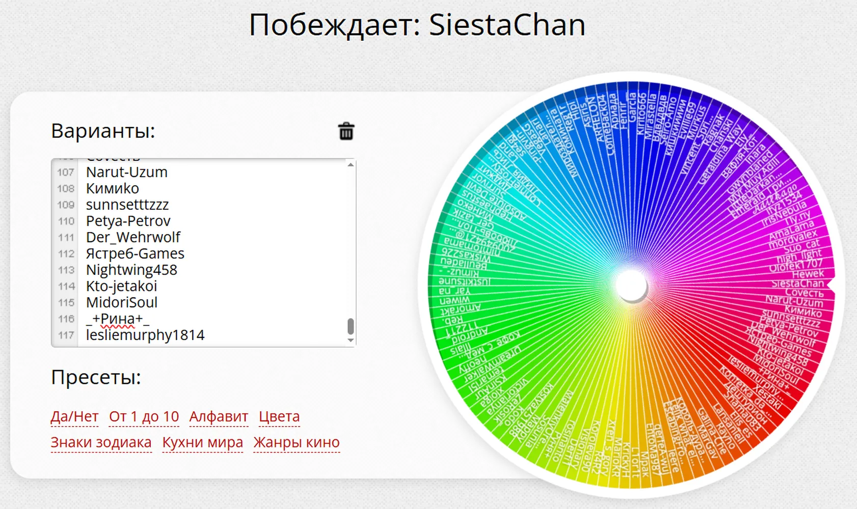Choose the Алфавит preset

[x=219, y=416]
